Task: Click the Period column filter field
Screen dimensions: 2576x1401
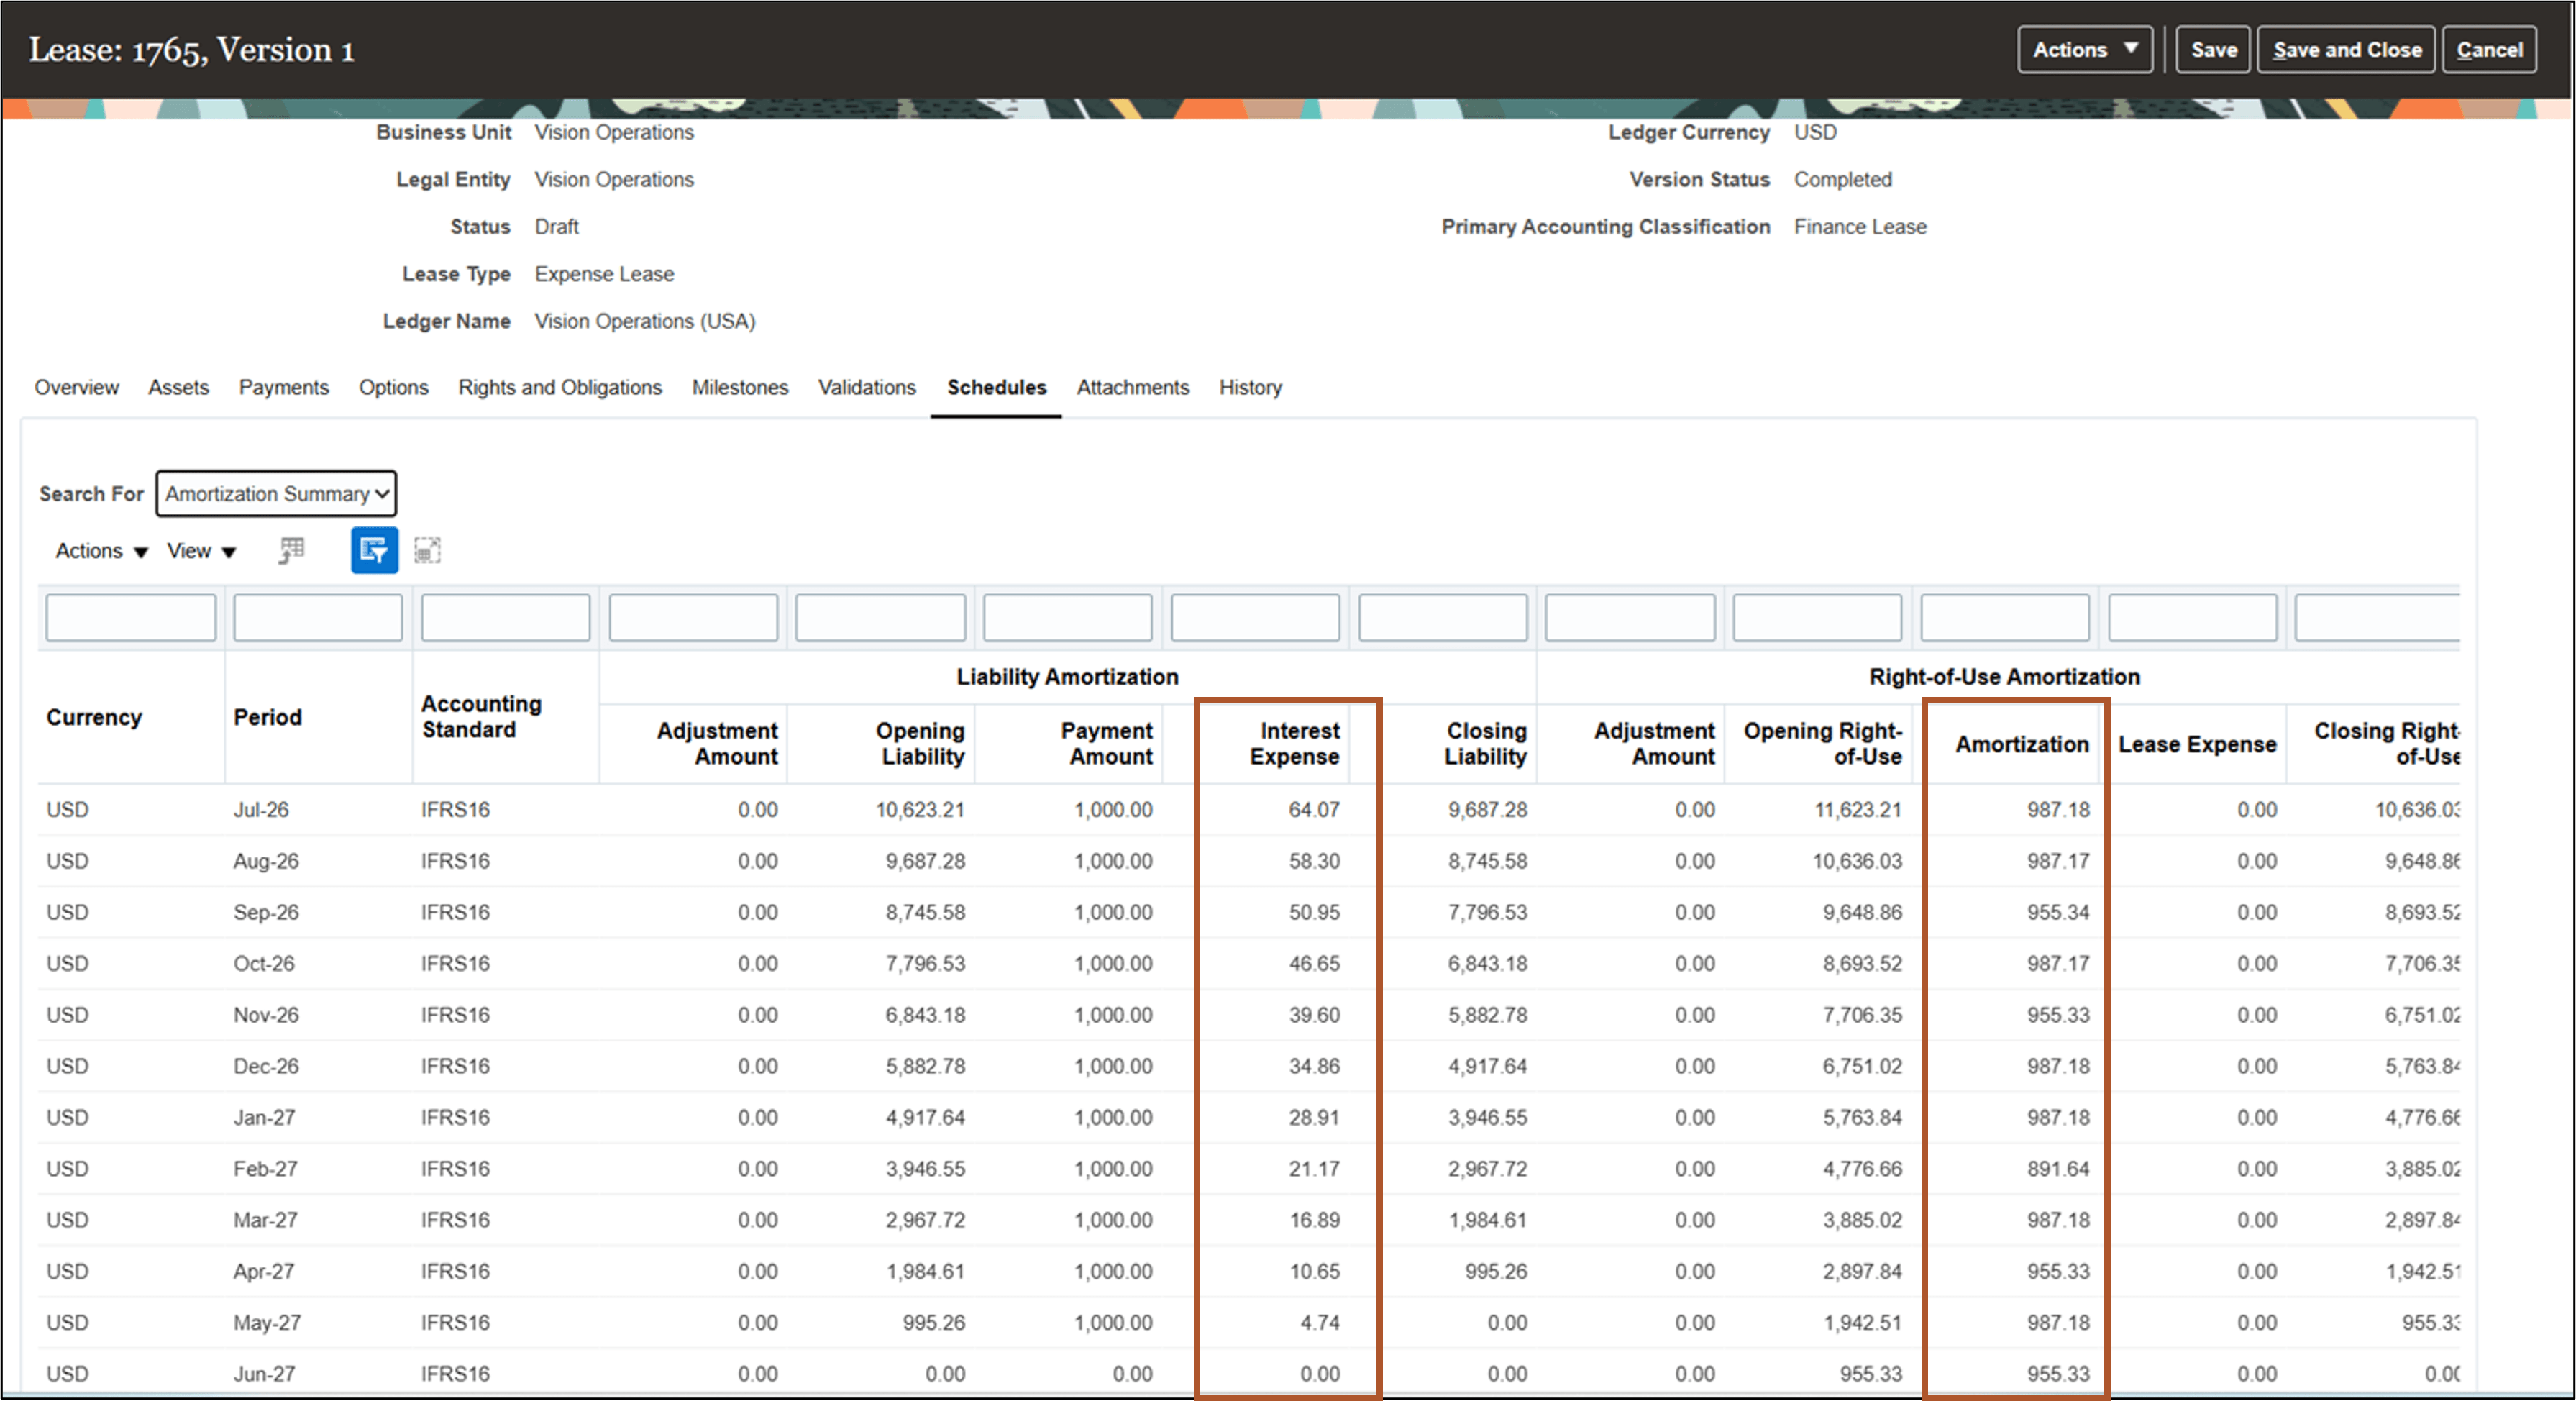Action: point(318,617)
